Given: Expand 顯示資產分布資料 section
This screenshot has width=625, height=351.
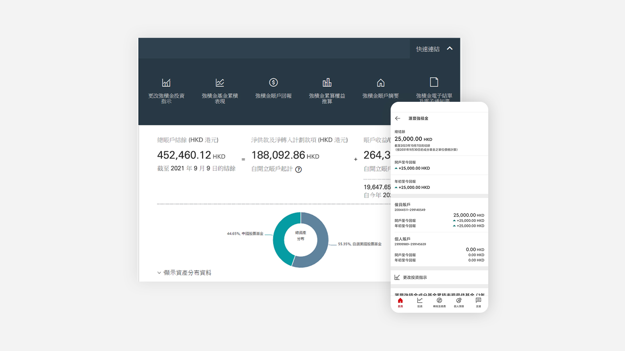Looking at the screenshot, I should tap(184, 273).
